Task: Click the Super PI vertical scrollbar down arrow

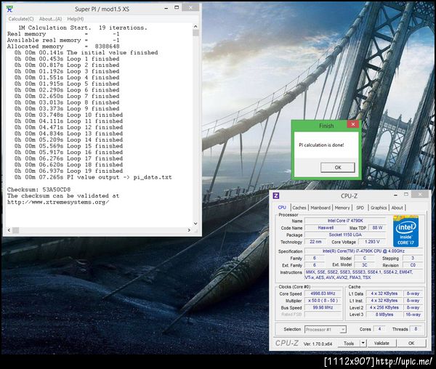Action: [195, 224]
